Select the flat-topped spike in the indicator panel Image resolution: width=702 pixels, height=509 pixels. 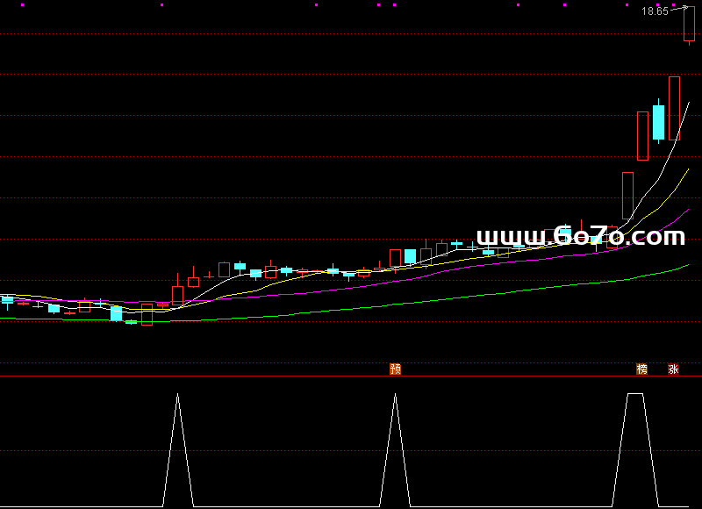pos(635,450)
